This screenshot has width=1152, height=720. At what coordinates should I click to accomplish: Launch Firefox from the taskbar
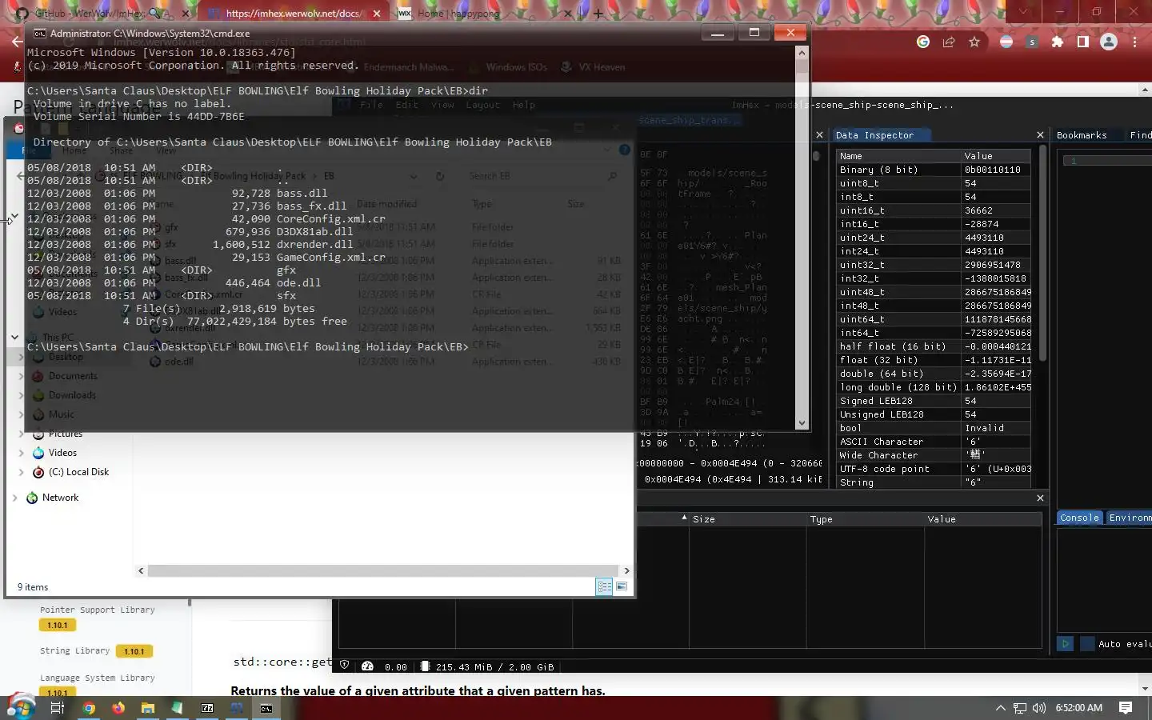(118, 708)
